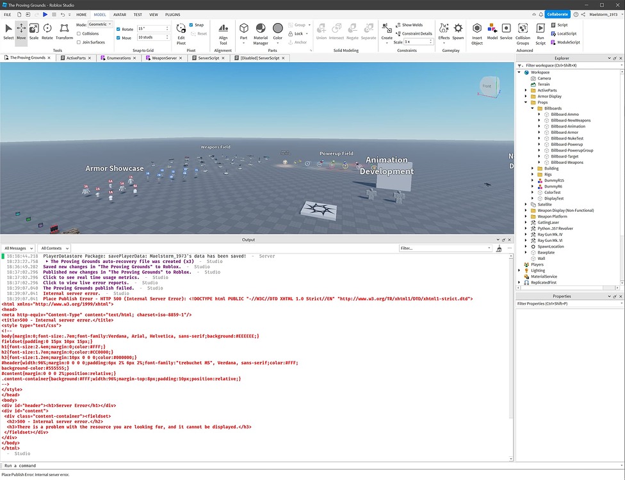Screen dimensions: 625x480
Task: Switch to the AVATAR ribbon tab
Action: 120,15
